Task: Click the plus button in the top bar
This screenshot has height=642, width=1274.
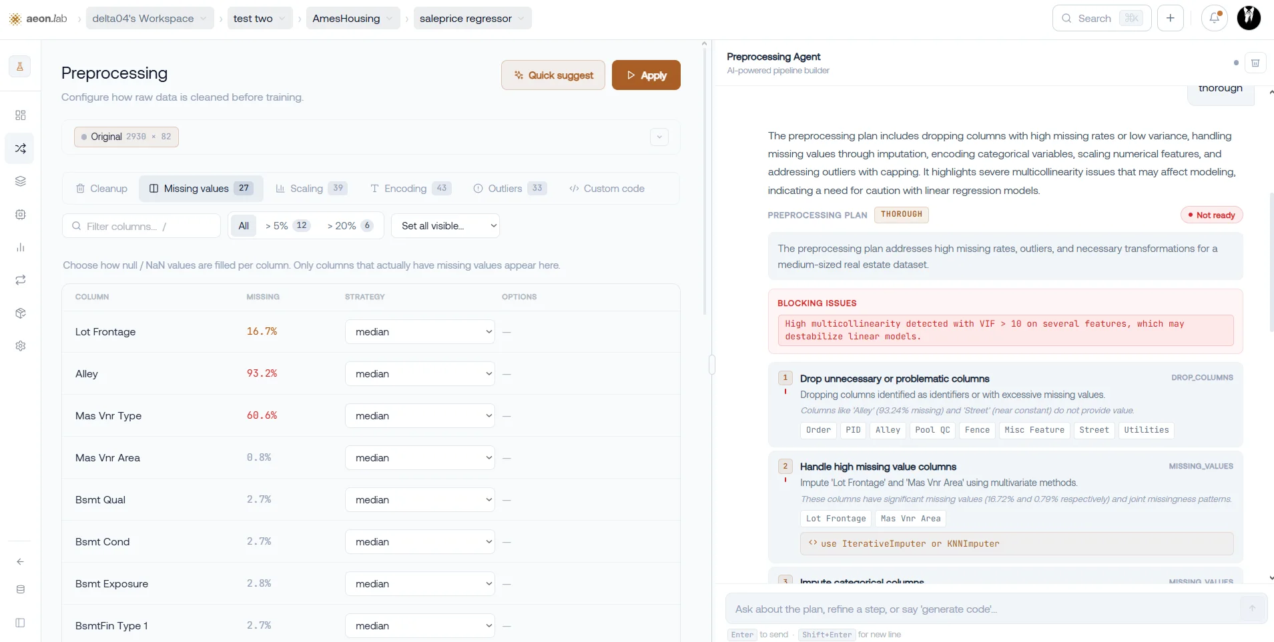Action: coord(1171,18)
